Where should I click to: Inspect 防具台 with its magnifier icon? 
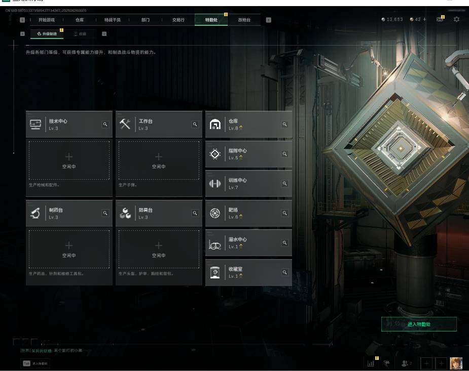195,213
